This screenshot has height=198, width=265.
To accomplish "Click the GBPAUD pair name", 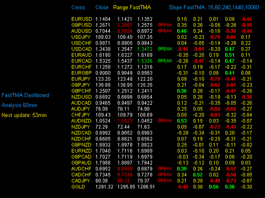I will (x=81, y=163).
